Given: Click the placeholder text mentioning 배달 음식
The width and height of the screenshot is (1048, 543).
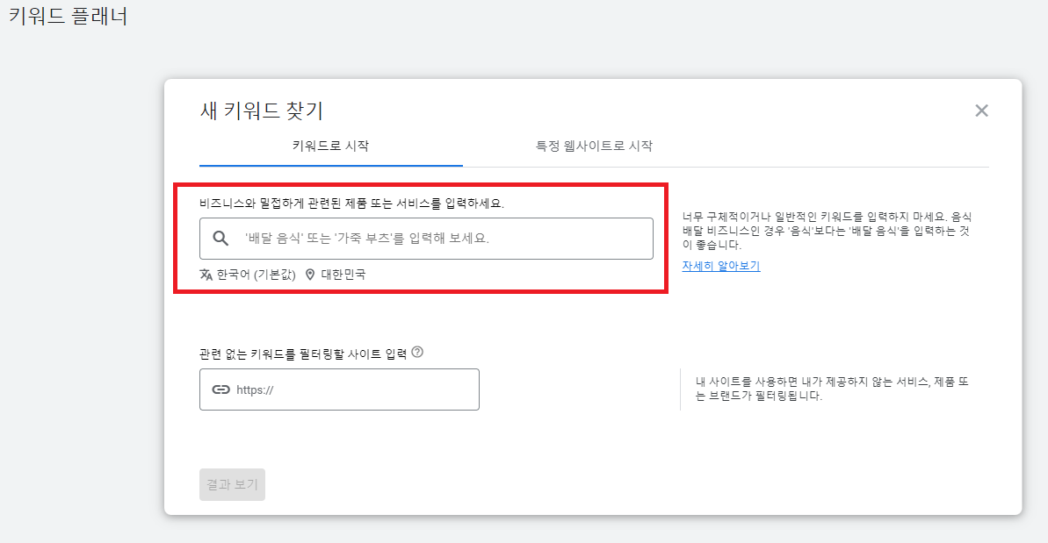Looking at the screenshot, I should click(x=369, y=238).
